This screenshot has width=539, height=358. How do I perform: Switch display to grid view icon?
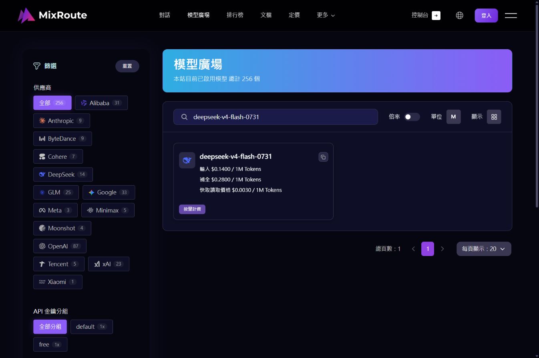point(494,117)
